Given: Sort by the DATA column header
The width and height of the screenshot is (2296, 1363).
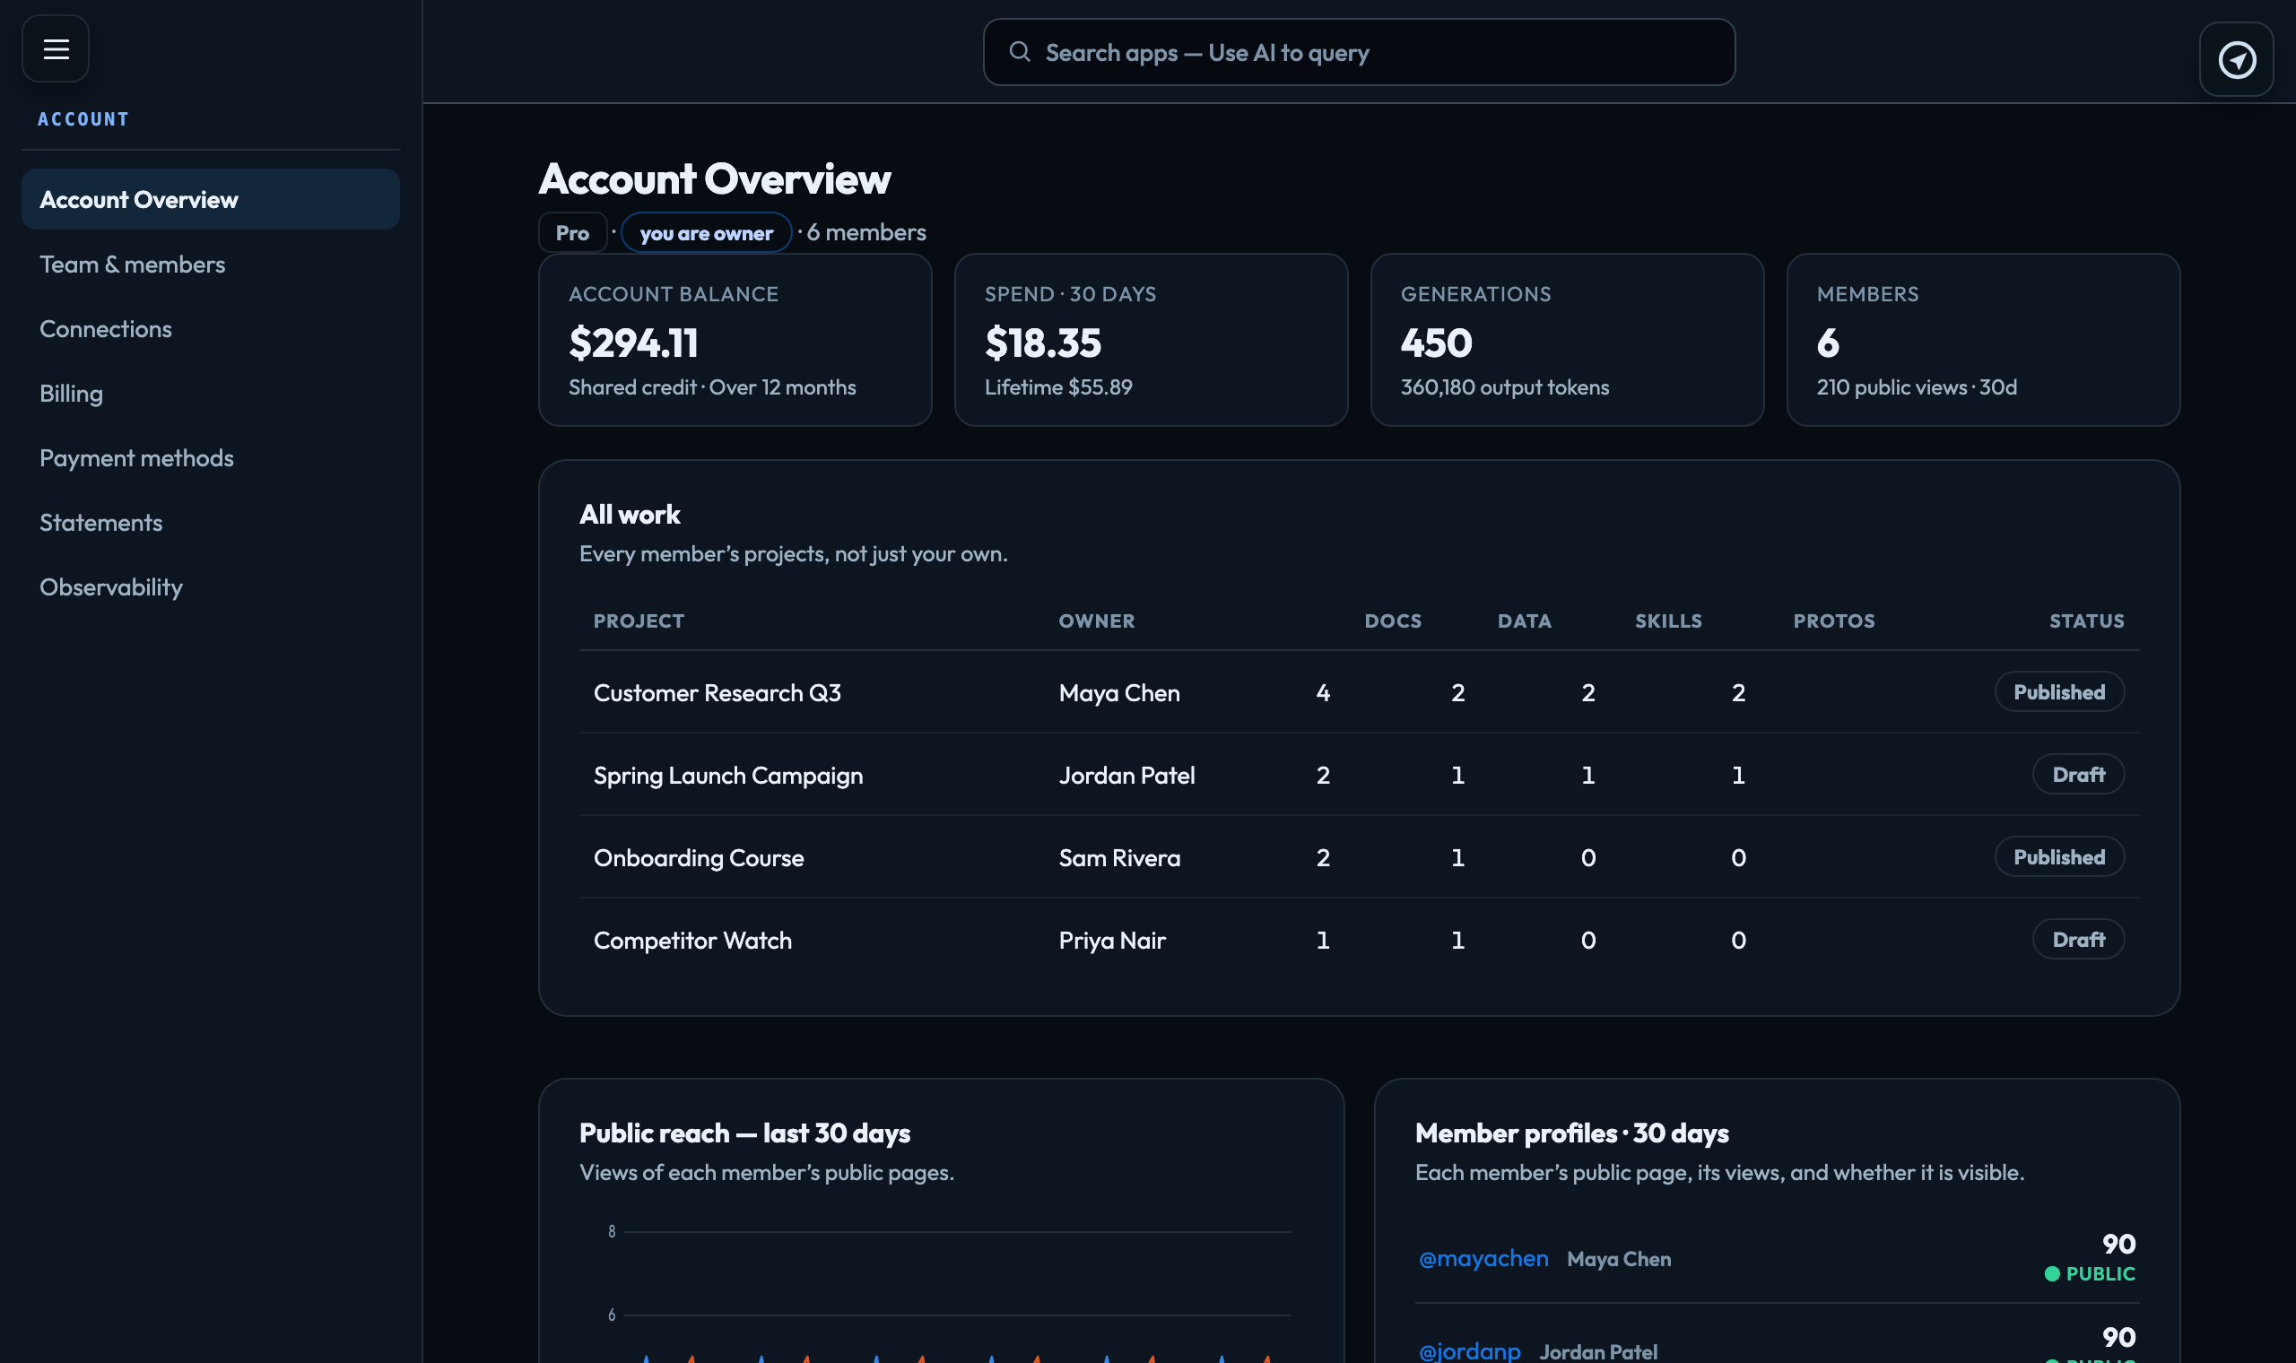Looking at the screenshot, I should pos(1525,621).
